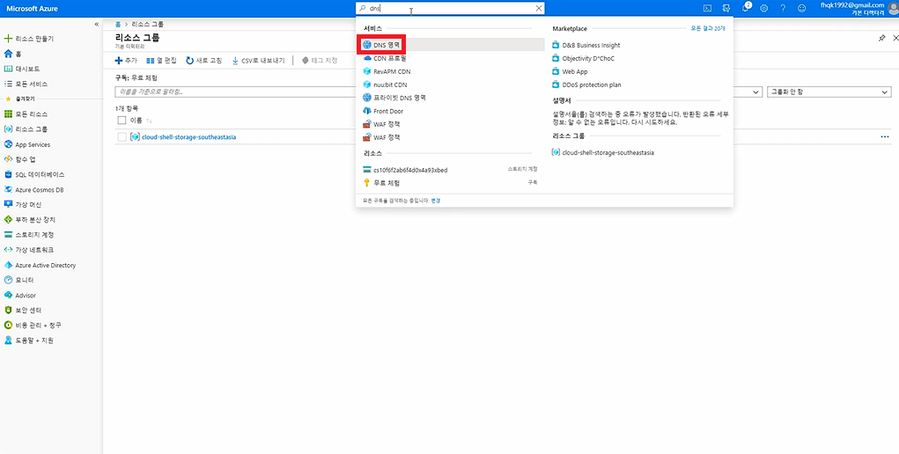
Task: Click 모든 결과 20개 Marketplace link
Action: coord(708,28)
